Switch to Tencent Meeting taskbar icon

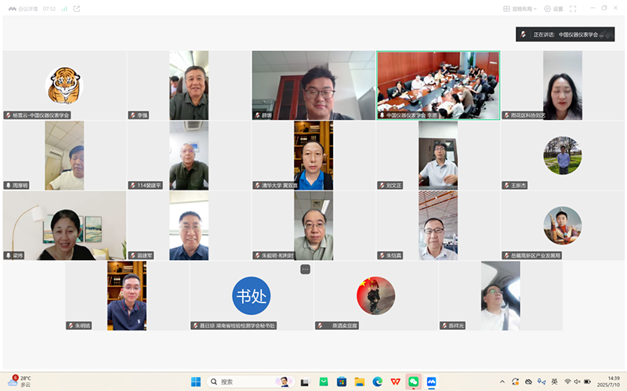(x=431, y=382)
